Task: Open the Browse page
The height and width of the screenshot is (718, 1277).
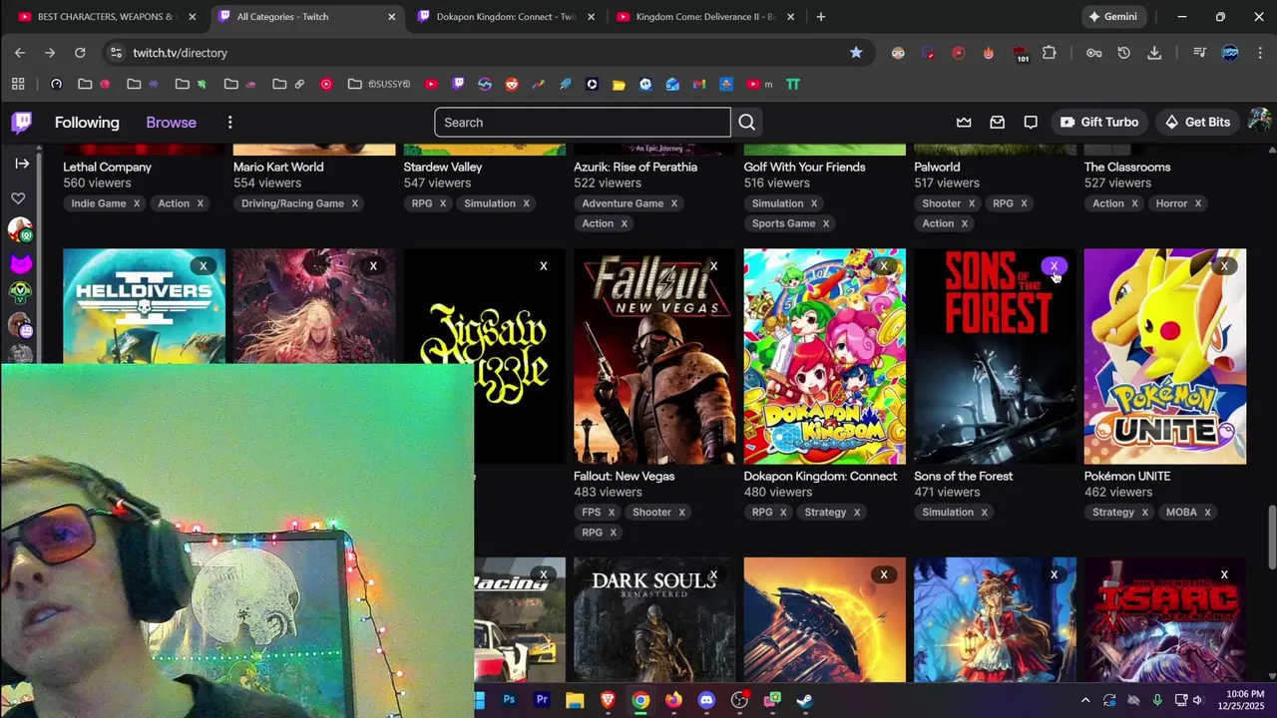Action: [171, 122]
